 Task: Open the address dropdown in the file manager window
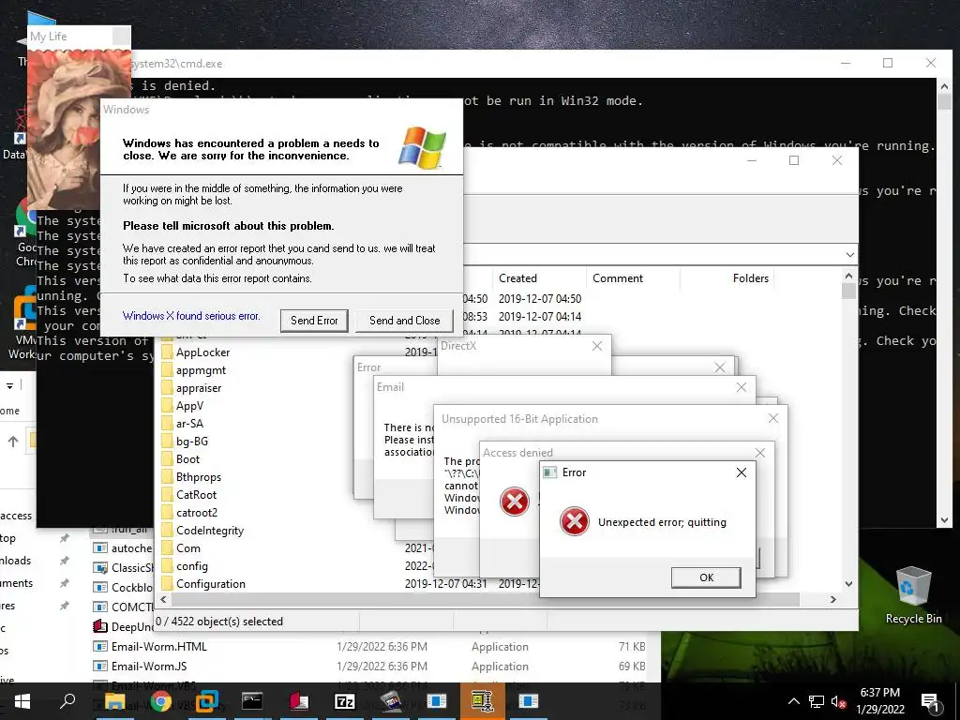coord(849,255)
